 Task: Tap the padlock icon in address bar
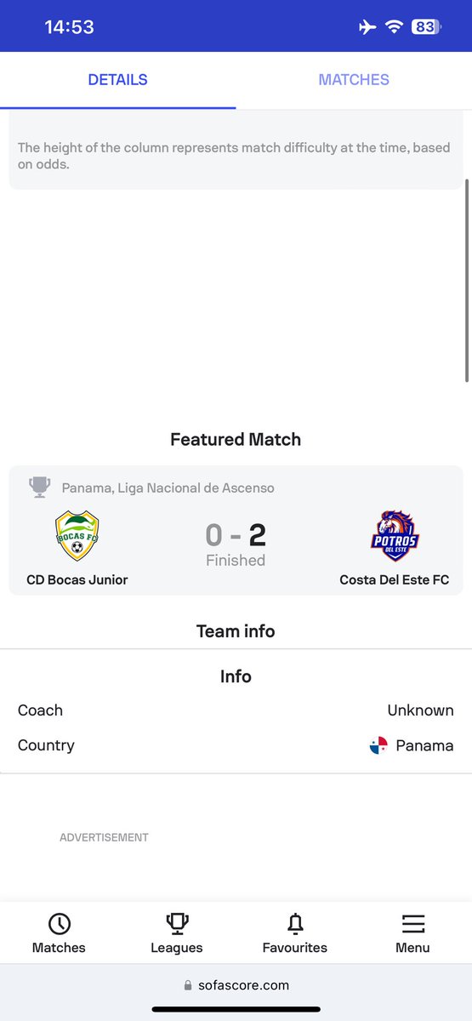(x=188, y=985)
